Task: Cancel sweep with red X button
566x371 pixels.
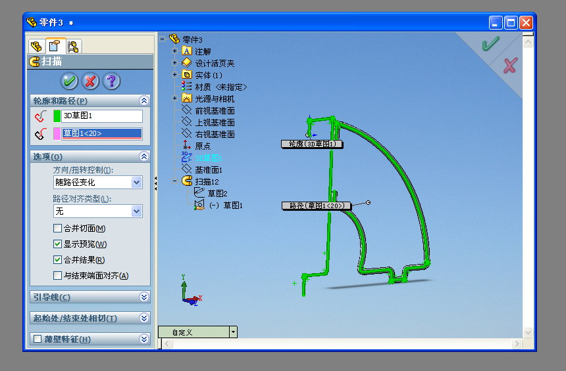Action: (x=90, y=81)
